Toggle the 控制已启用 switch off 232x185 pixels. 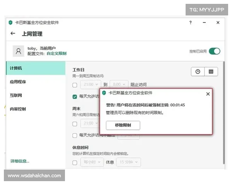(x=214, y=51)
